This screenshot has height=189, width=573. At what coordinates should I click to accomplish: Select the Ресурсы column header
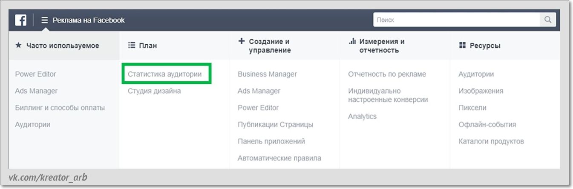click(479, 46)
